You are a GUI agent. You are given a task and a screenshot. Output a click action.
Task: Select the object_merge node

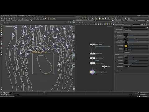(92, 44)
